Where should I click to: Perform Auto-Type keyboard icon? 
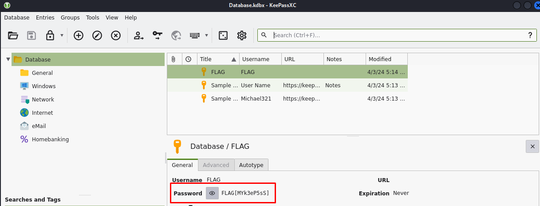tap(195, 35)
